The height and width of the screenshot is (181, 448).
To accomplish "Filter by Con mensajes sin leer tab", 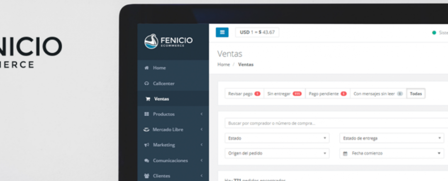I will [378, 94].
